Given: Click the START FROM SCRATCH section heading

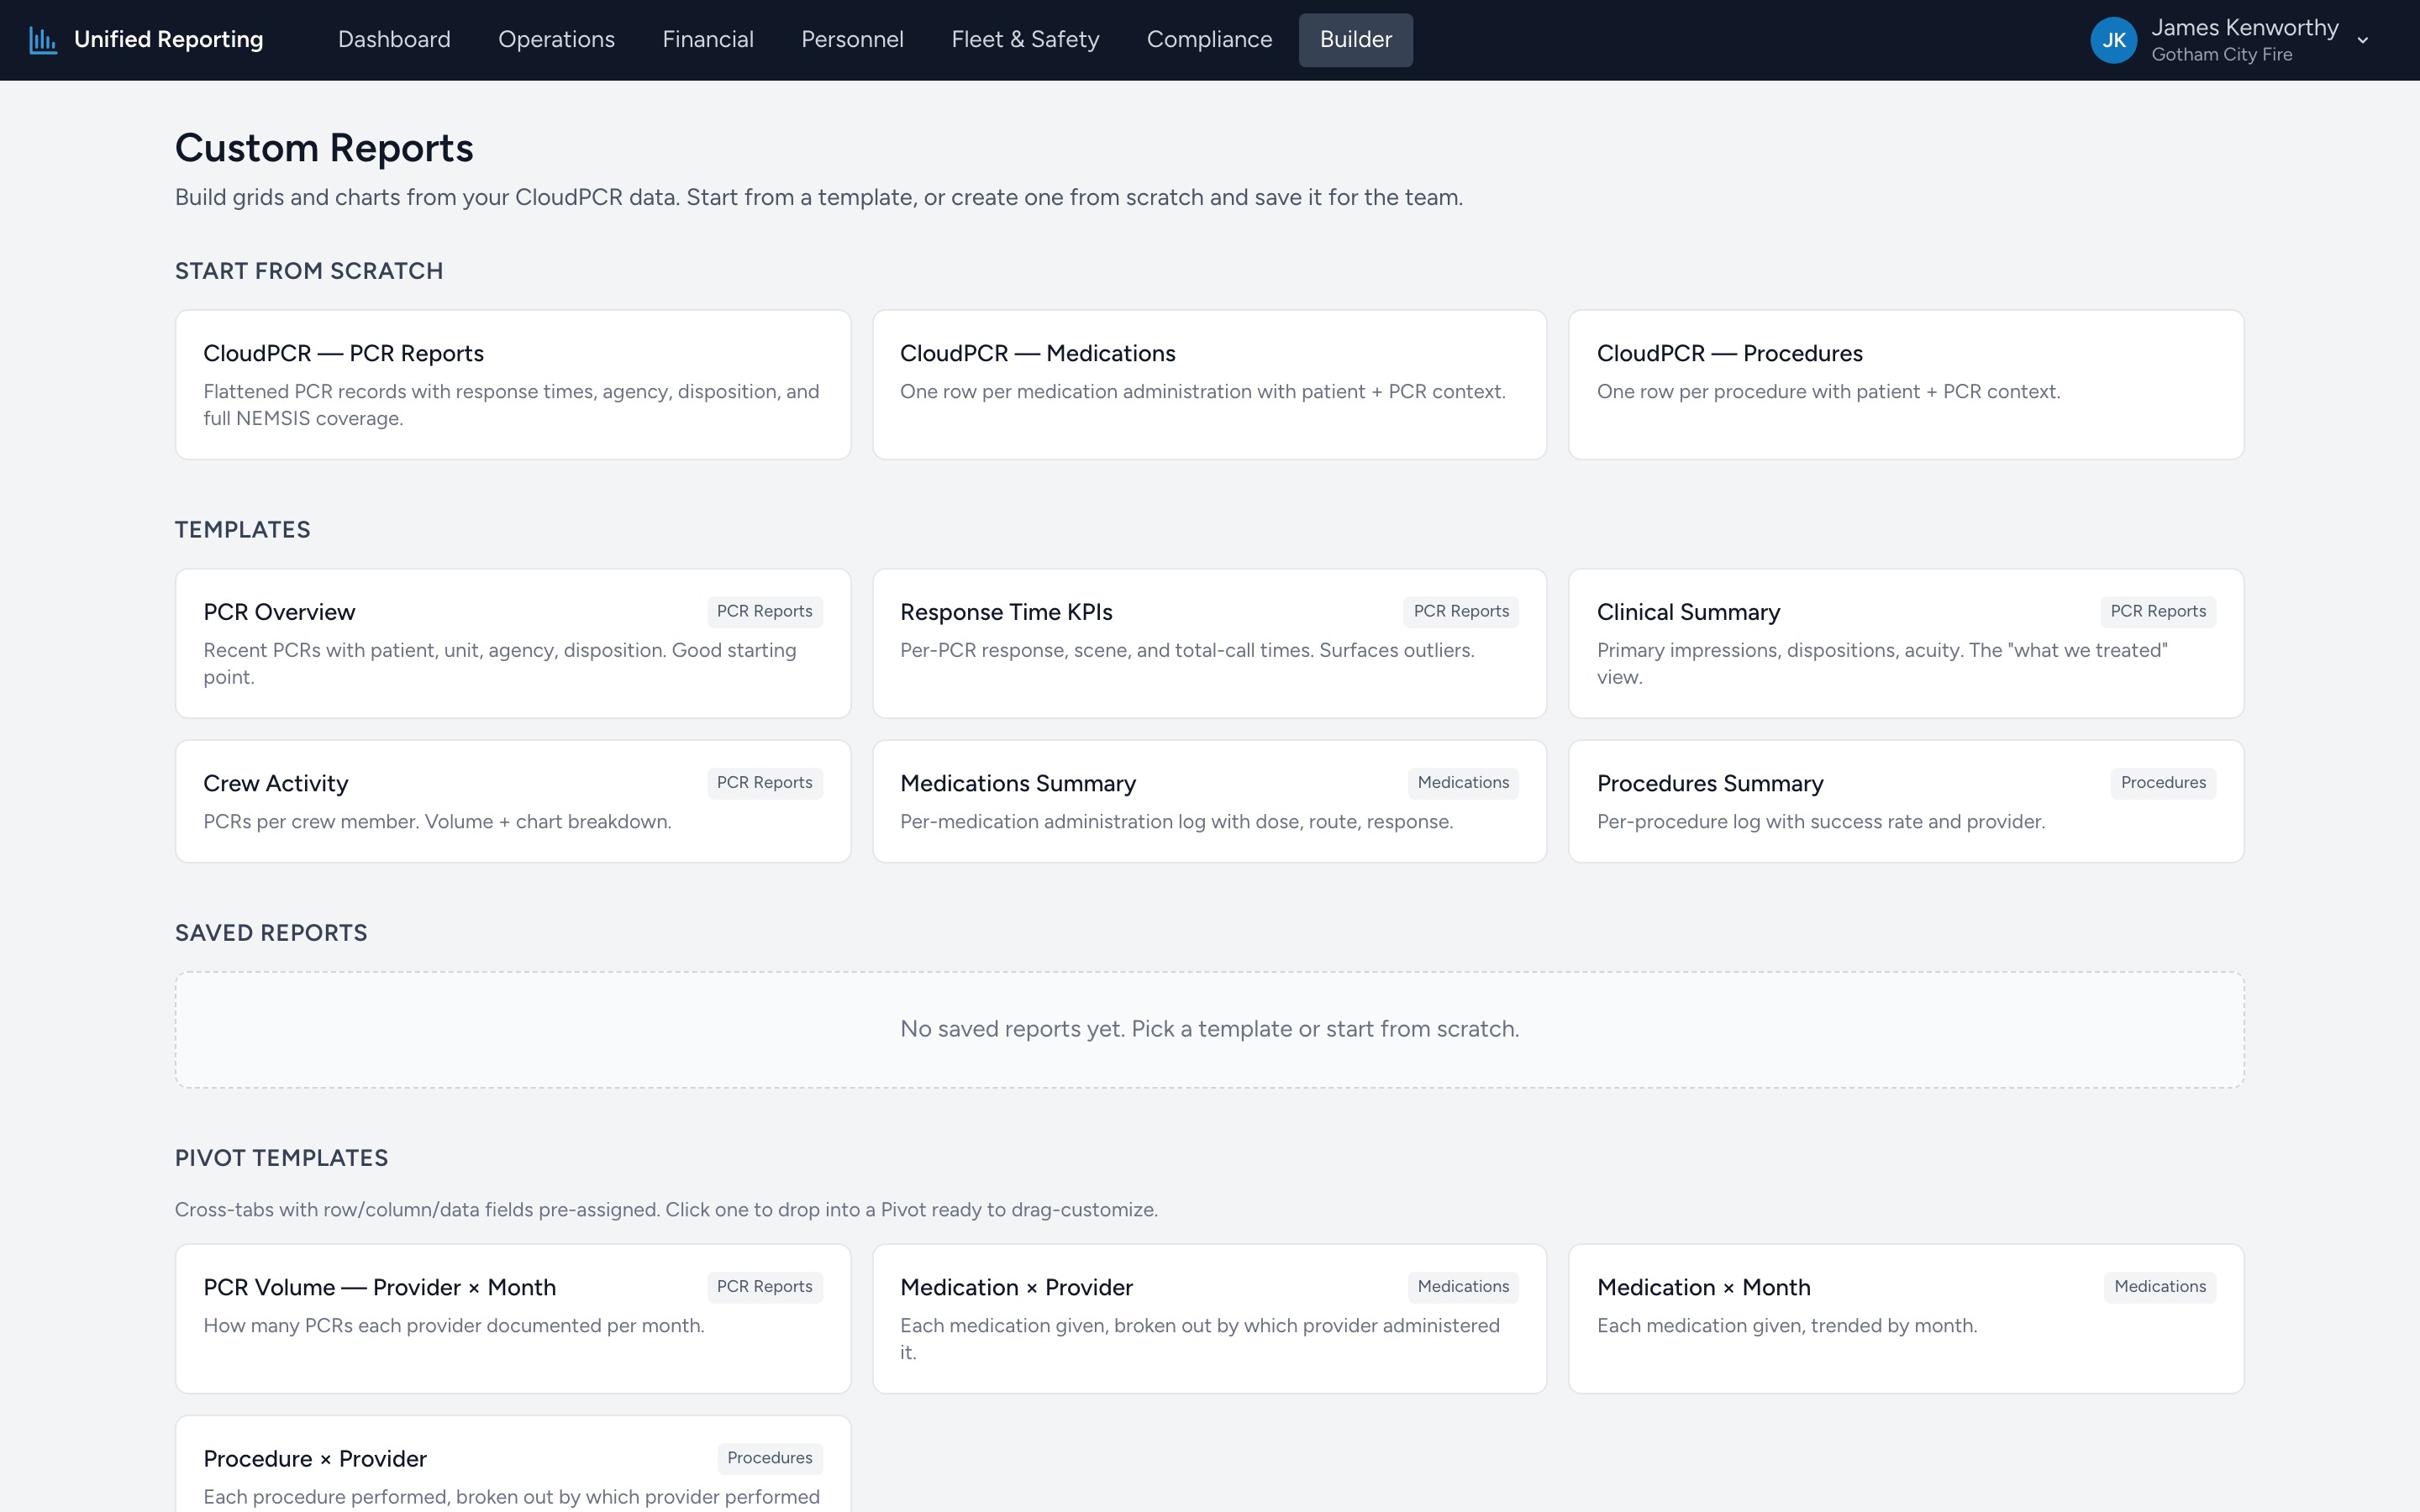Looking at the screenshot, I should pyautogui.click(x=309, y=271).
